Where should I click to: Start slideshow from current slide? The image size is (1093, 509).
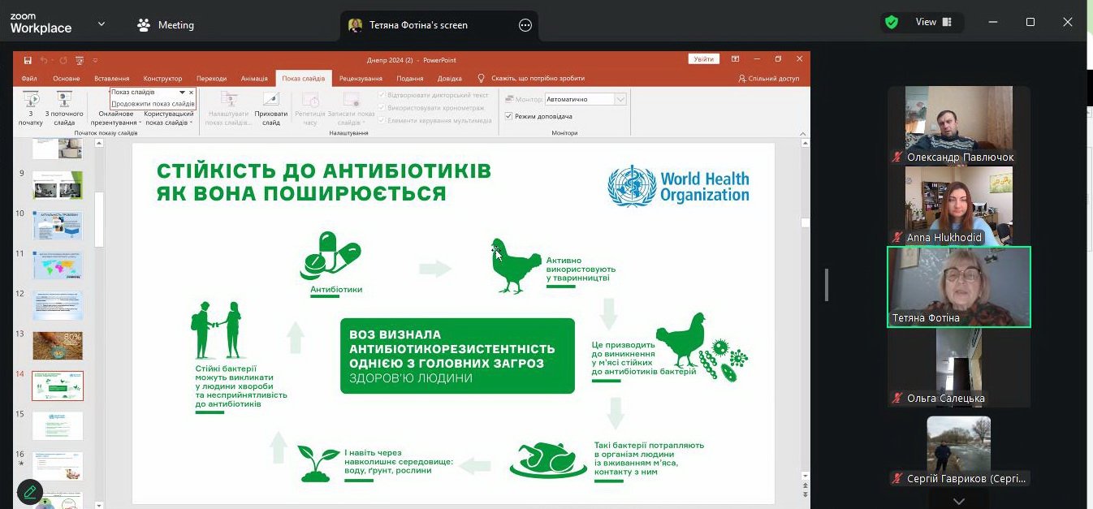(64, 101)
